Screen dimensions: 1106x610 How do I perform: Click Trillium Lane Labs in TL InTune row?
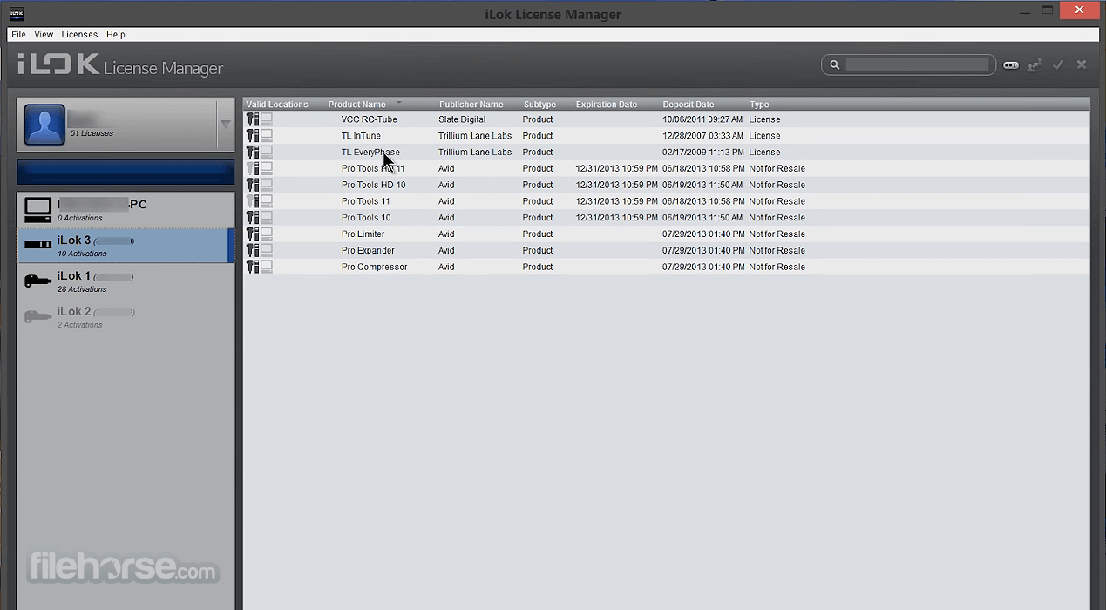coord(475,136)
